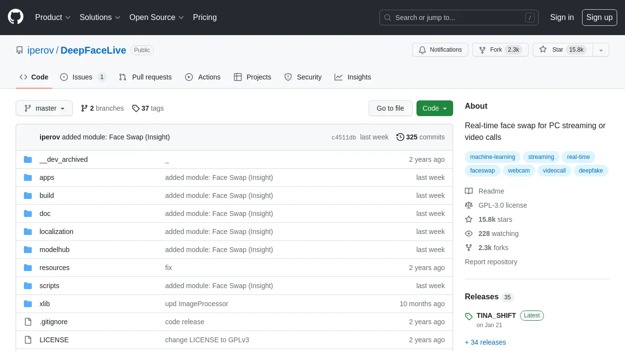This screenshot has width=625, height=351.
Task: Select the faceswap topic tag
Action: (x=482, y=171)
